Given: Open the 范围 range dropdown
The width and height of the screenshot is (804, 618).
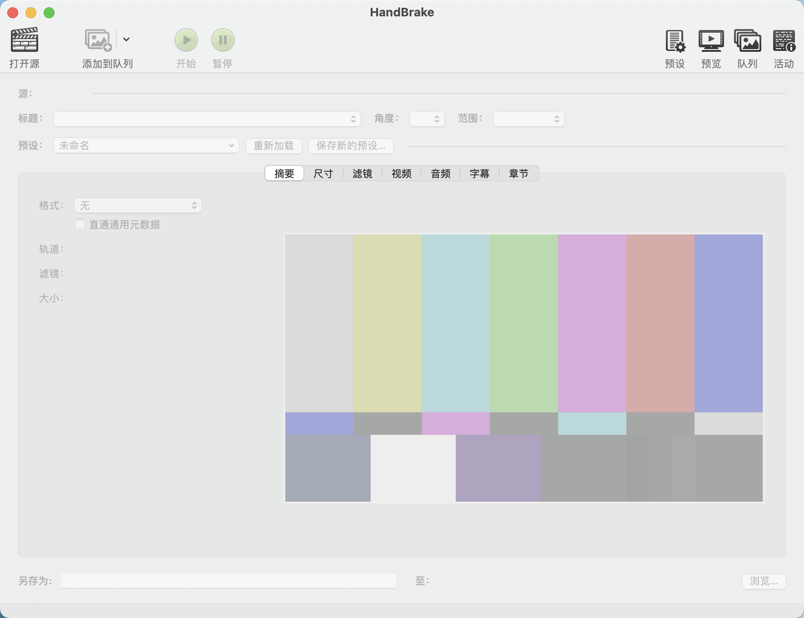Looking at the screenshot, I should [529, 119].
